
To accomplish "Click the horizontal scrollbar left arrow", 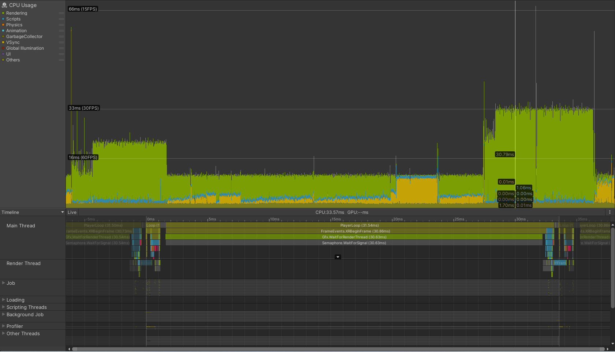I will pos(69,349).
